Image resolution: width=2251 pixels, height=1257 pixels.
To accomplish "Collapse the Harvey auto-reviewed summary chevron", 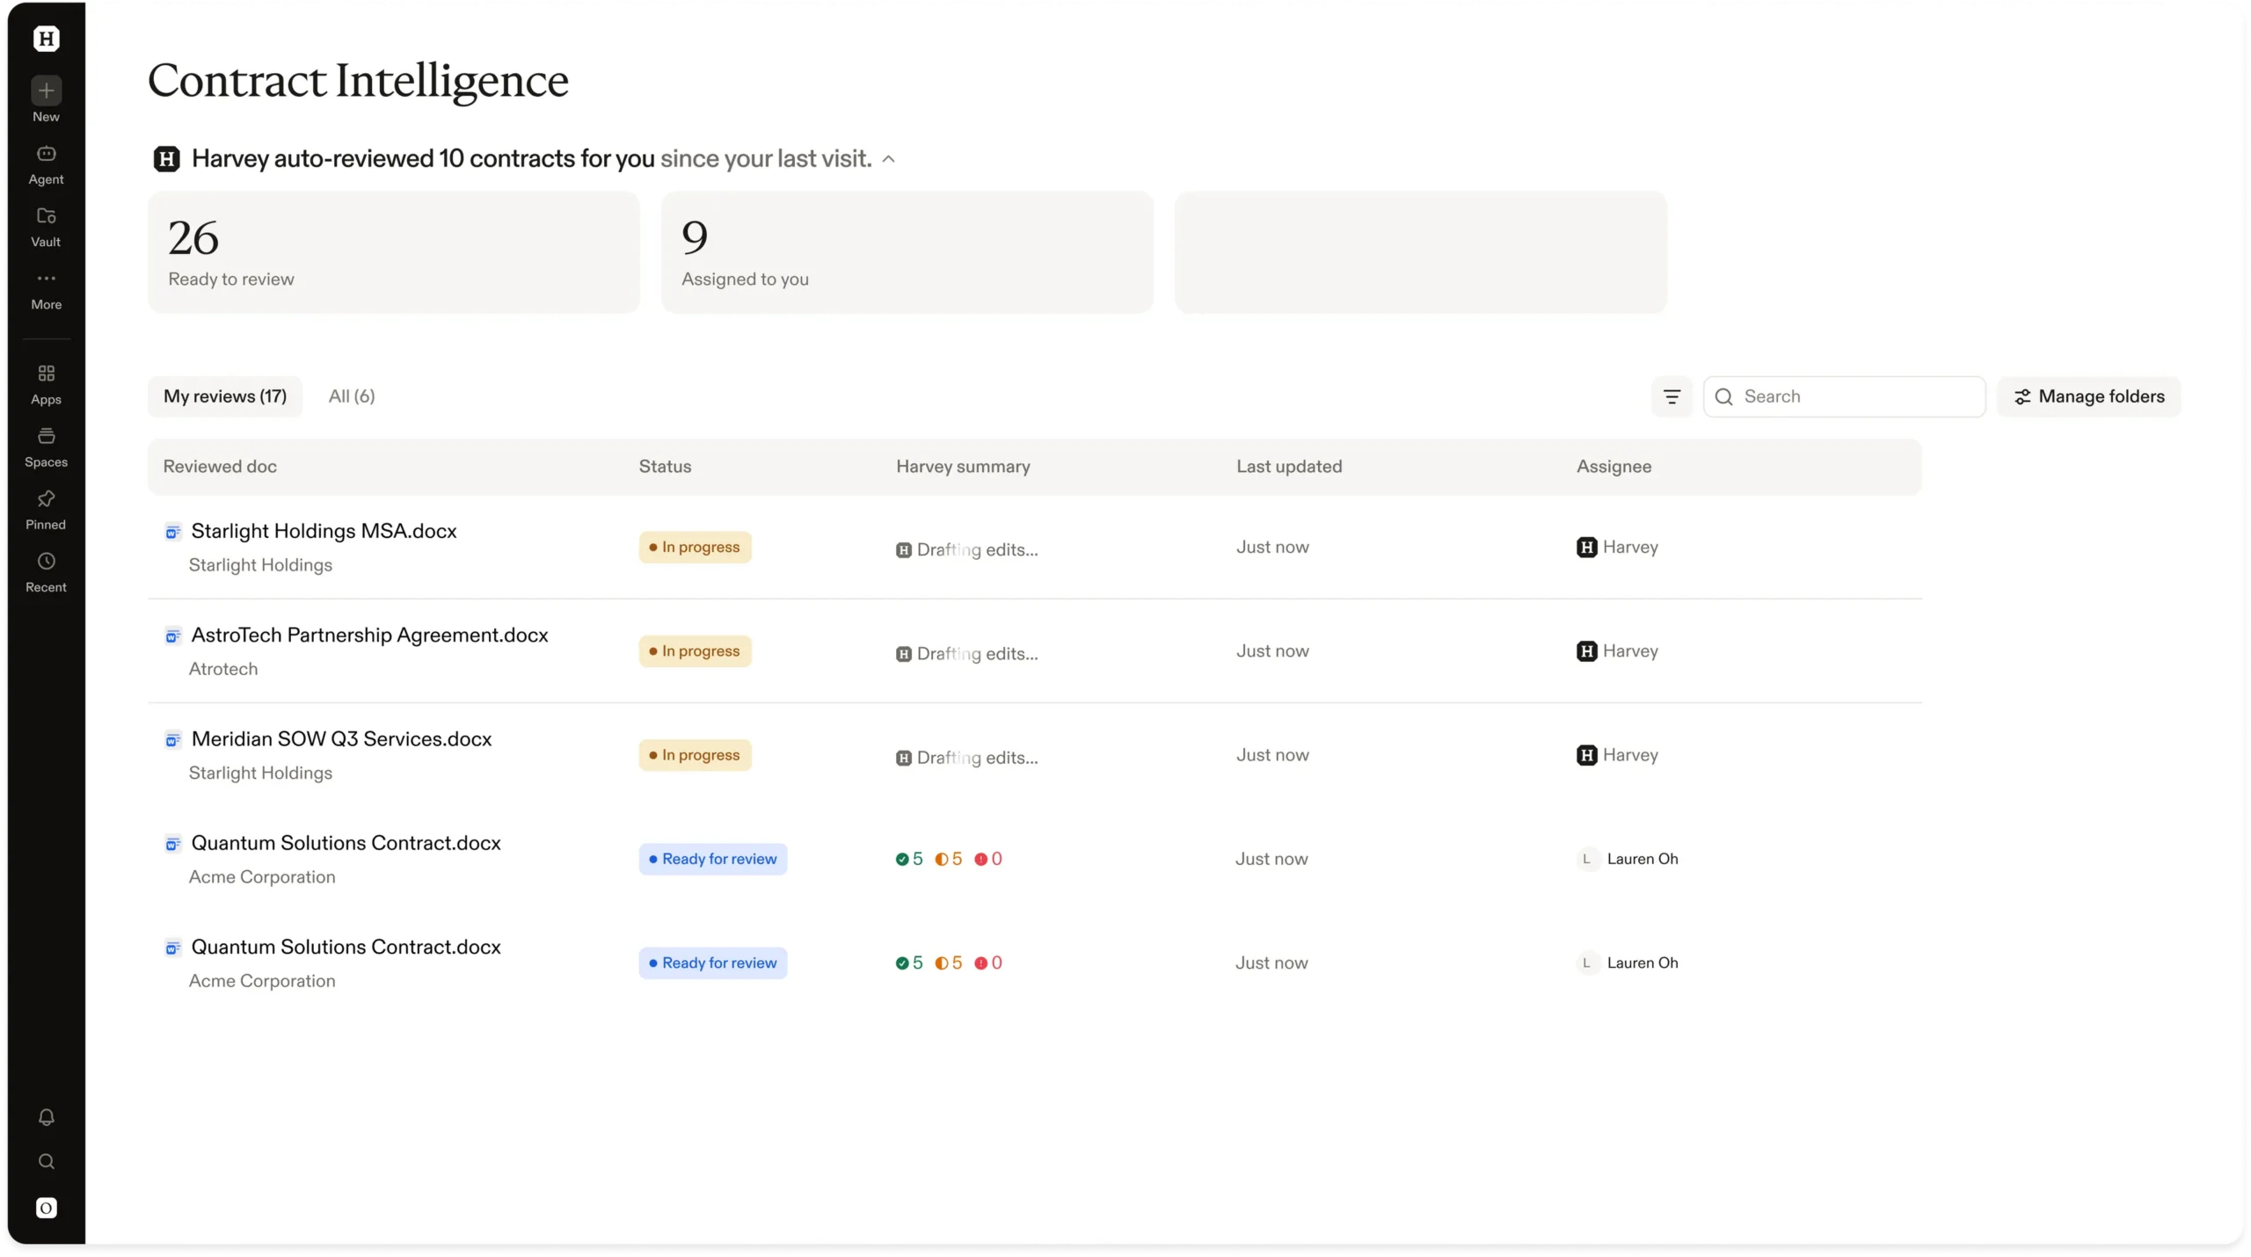I will 888,159.
